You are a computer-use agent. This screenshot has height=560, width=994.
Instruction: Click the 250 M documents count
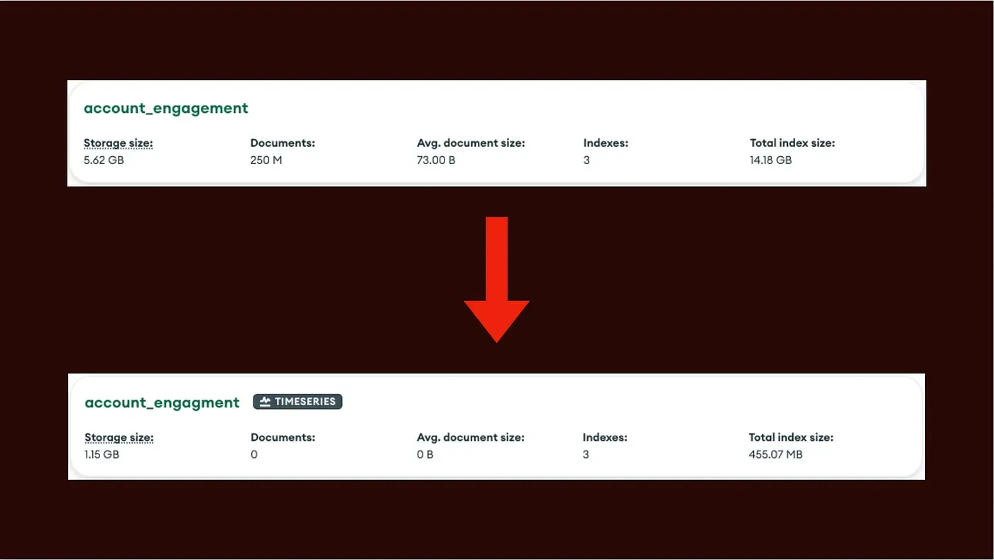click(x=266, y=160)
